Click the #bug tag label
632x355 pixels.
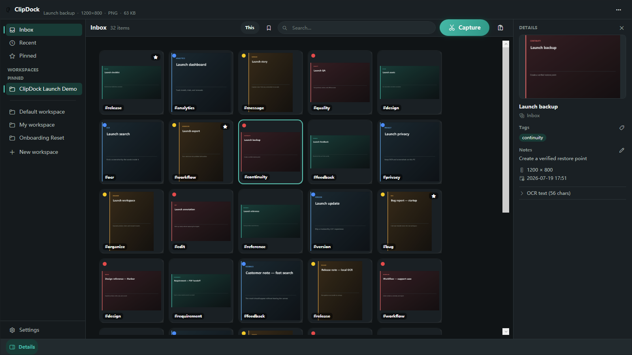[x=388, y=247]
